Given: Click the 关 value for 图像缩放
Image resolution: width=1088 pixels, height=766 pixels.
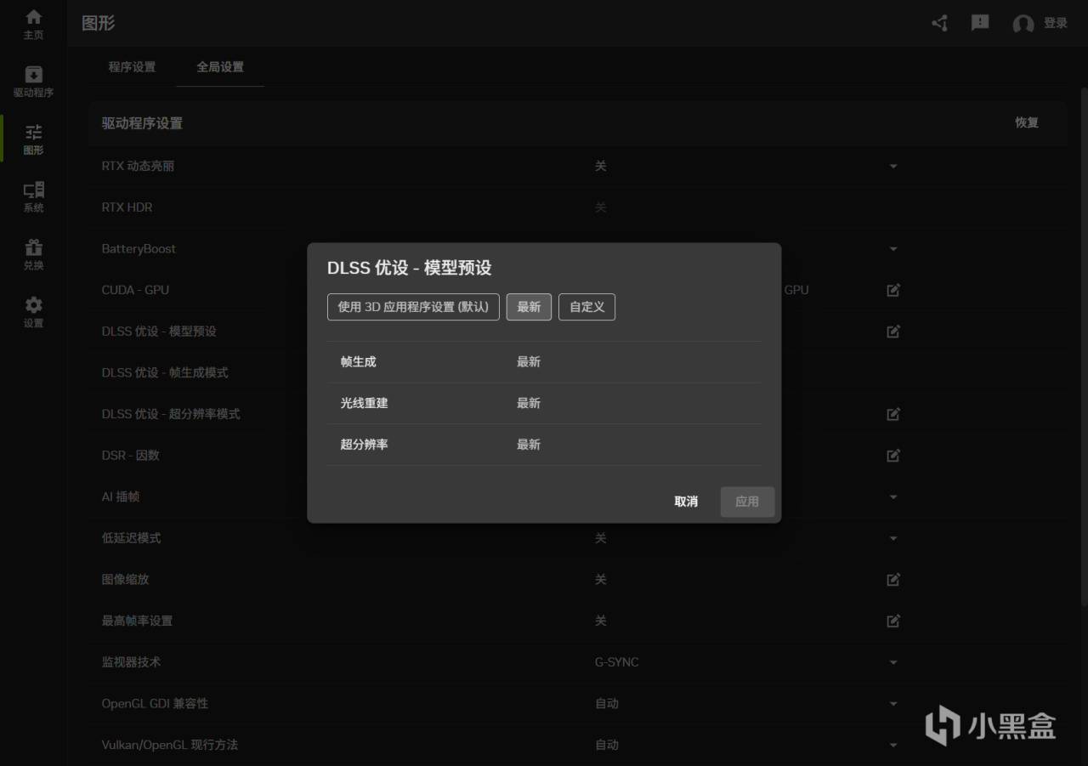Looking at the screenshot, I should click(601, 580).
